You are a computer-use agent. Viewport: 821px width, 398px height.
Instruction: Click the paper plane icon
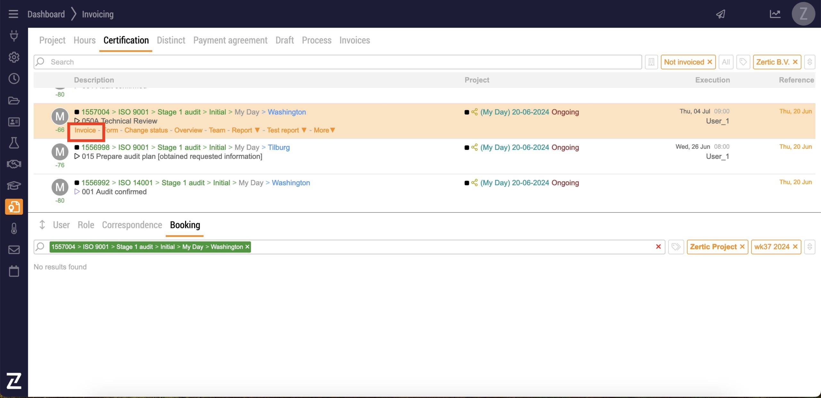(721, 14)
